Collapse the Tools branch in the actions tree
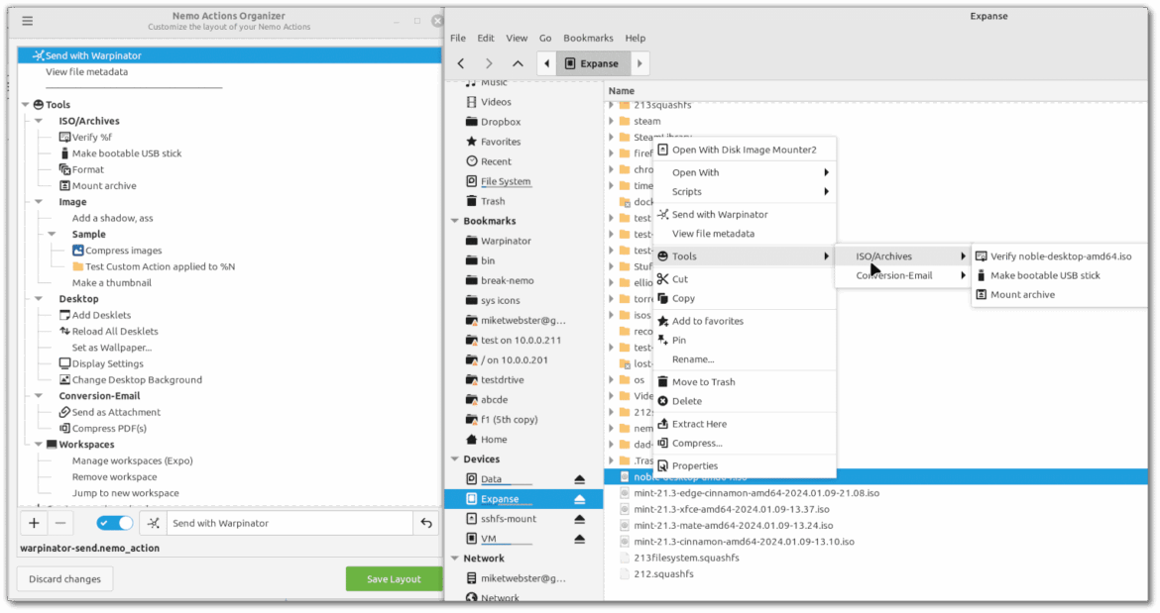 coord(24,104)
